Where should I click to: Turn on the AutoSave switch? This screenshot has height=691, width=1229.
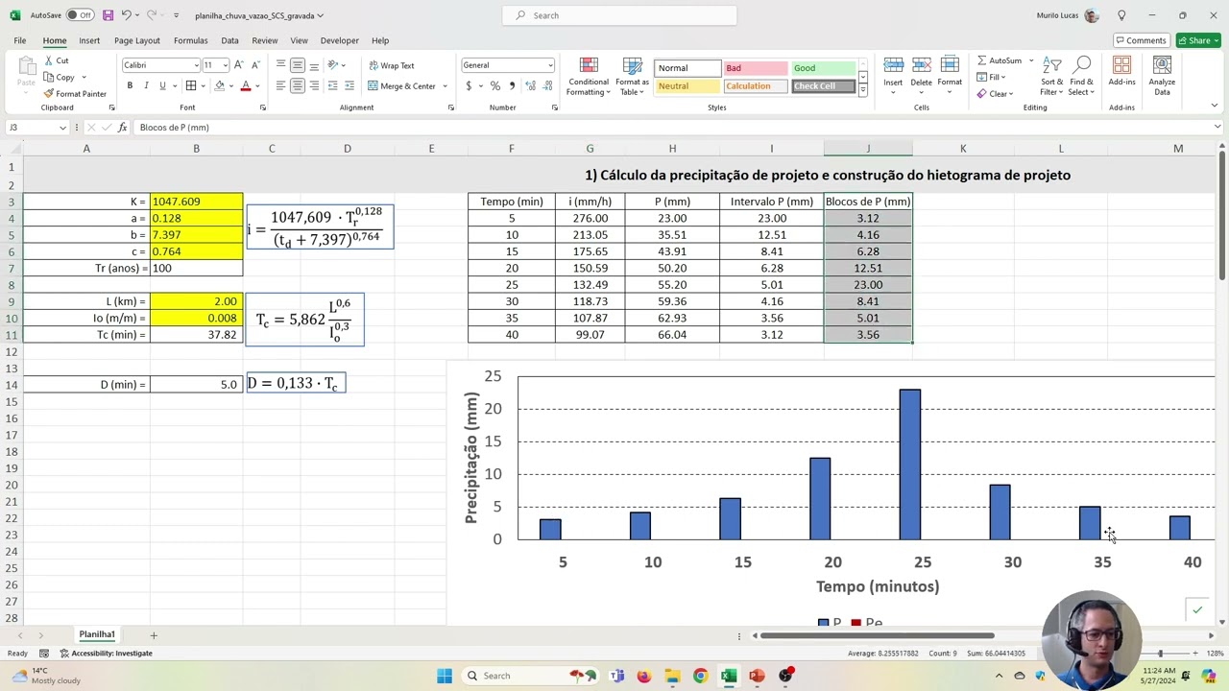click(x=80, y=15)
